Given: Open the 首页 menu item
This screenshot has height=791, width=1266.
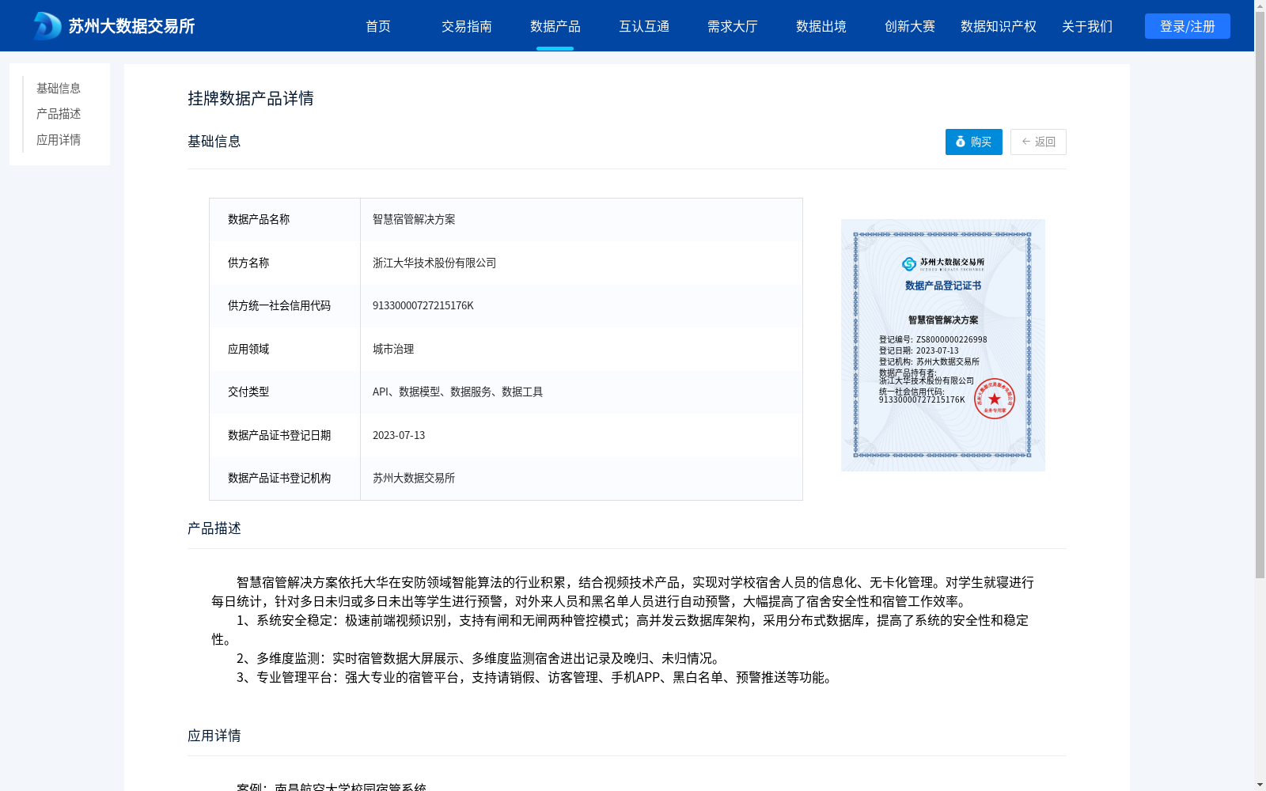Looking at the screenshot, I should tap(378, 26).
